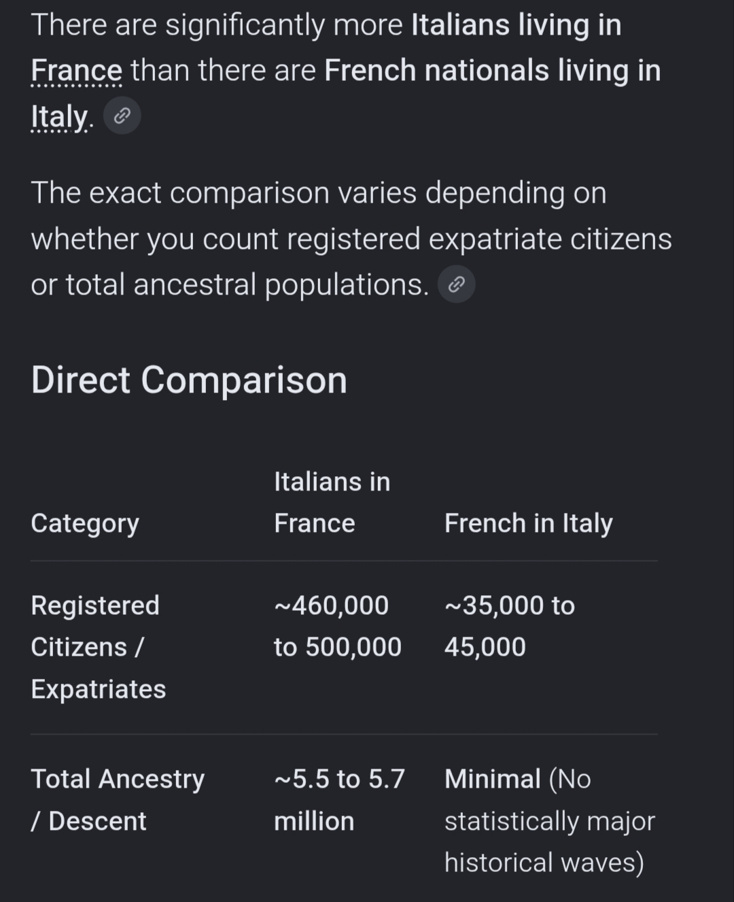Click the "~5.5 to 5.7 million" table cell
Screen dimensions: 734x902
[340, 799]
